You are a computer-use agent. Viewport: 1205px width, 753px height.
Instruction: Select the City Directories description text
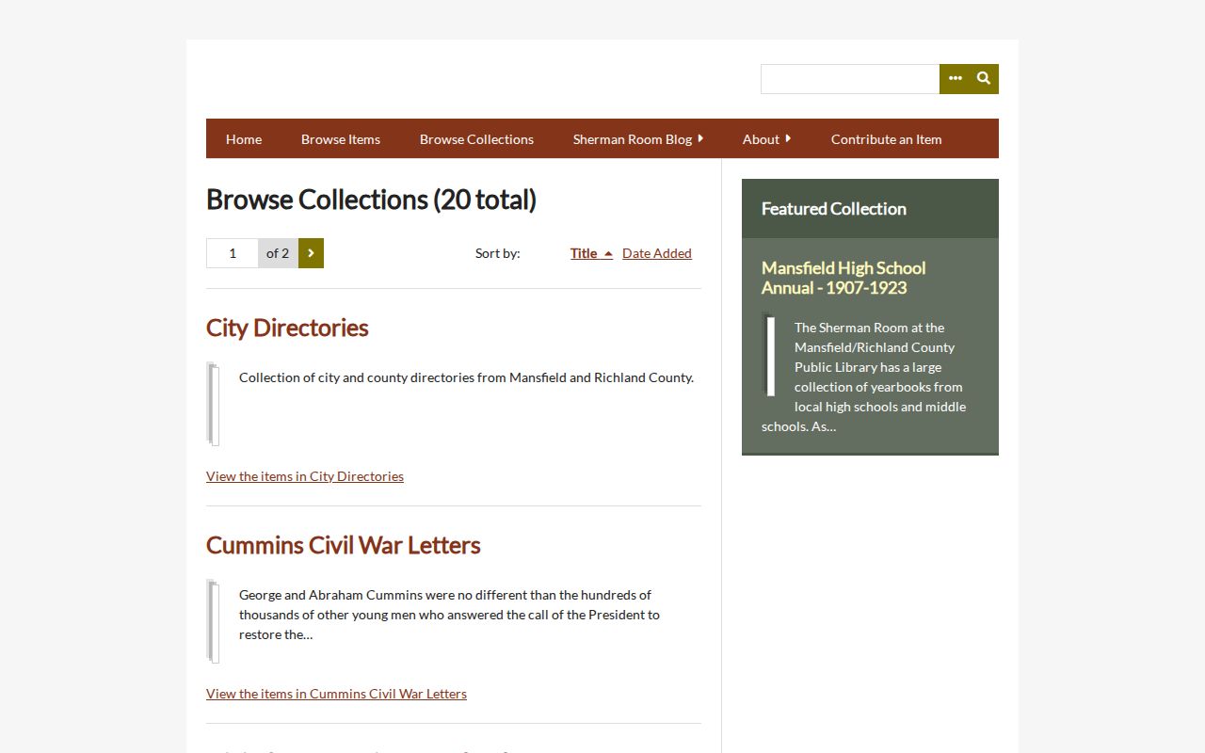(x=466, y=377)
